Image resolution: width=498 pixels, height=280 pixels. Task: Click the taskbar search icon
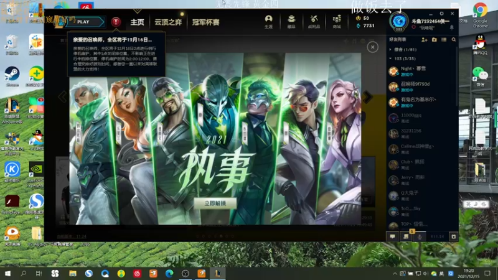pos(23,273)
